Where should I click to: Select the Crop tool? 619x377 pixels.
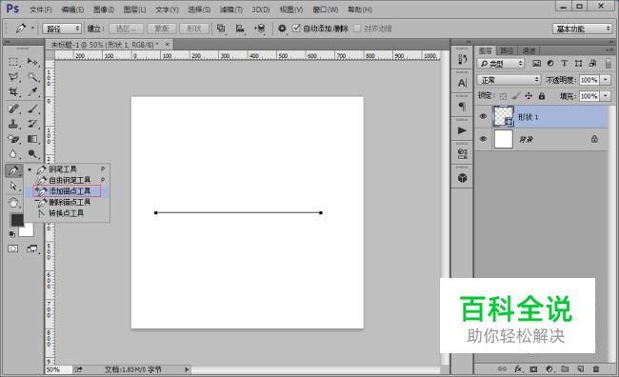(x=13, y=91)
